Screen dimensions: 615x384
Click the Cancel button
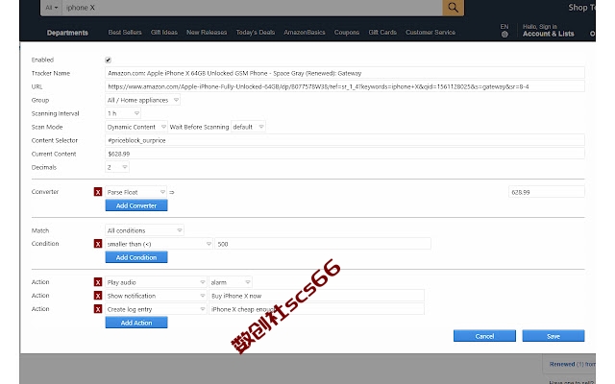[484, 336]
